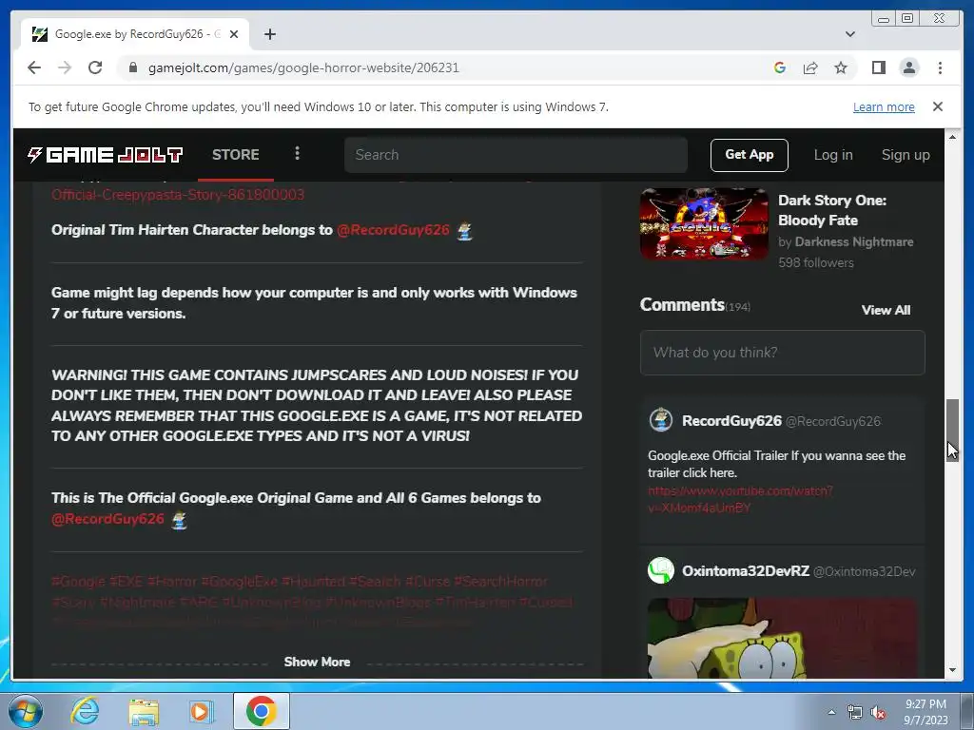Click the address bar URL

point(303,67)
